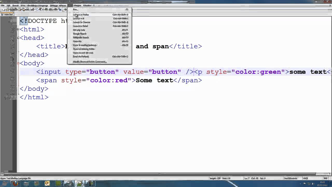Click the Replace toolbar icon
The height and width of the screenshot is (187, 332).
pyautogui.click(x=59, y=10)
